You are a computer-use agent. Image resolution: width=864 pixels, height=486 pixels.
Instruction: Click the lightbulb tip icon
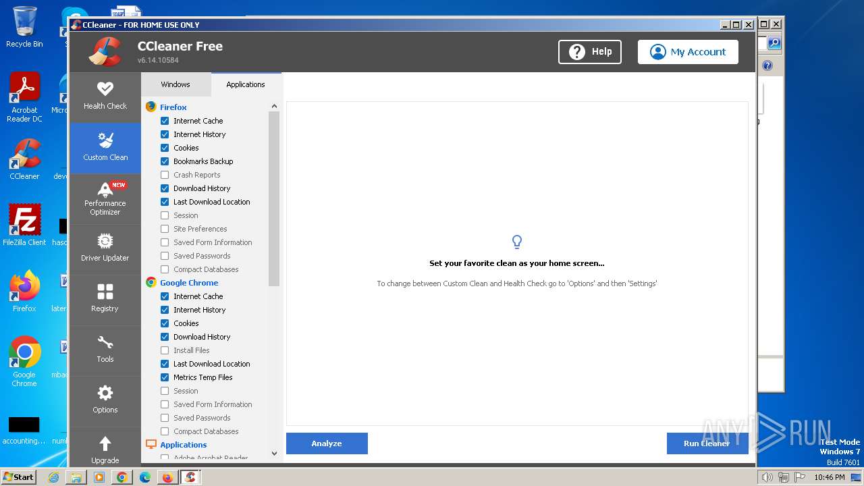pyautogui.click(x=517, y=242)
